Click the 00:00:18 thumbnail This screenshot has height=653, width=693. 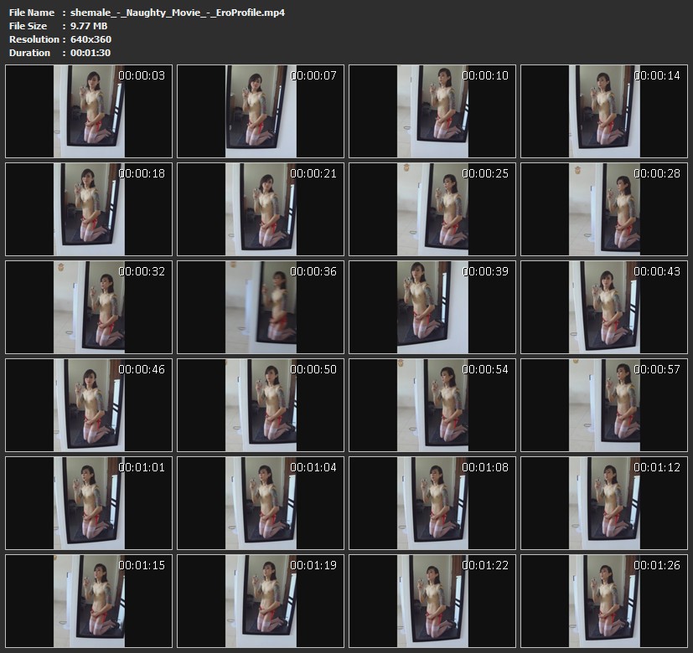(x=89, y=209)
